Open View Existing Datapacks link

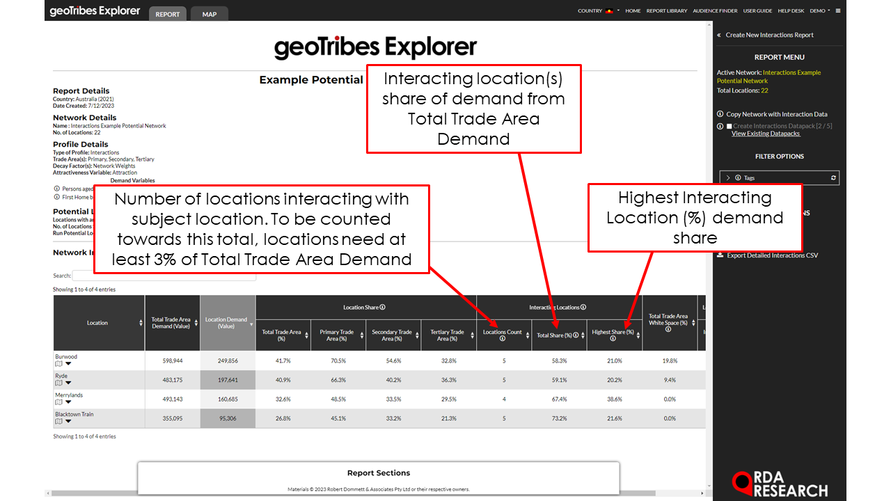(x=766, y=134)
